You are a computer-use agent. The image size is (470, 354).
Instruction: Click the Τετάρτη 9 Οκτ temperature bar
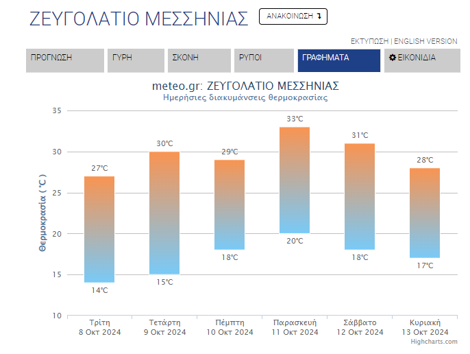164,213
